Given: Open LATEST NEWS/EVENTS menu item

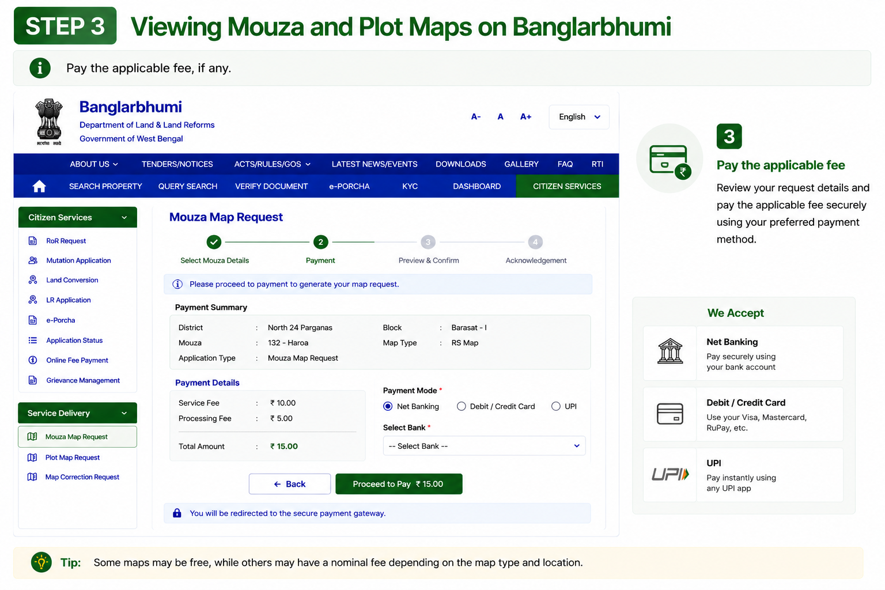Looking at the screenshot, I should coord(375,164).
